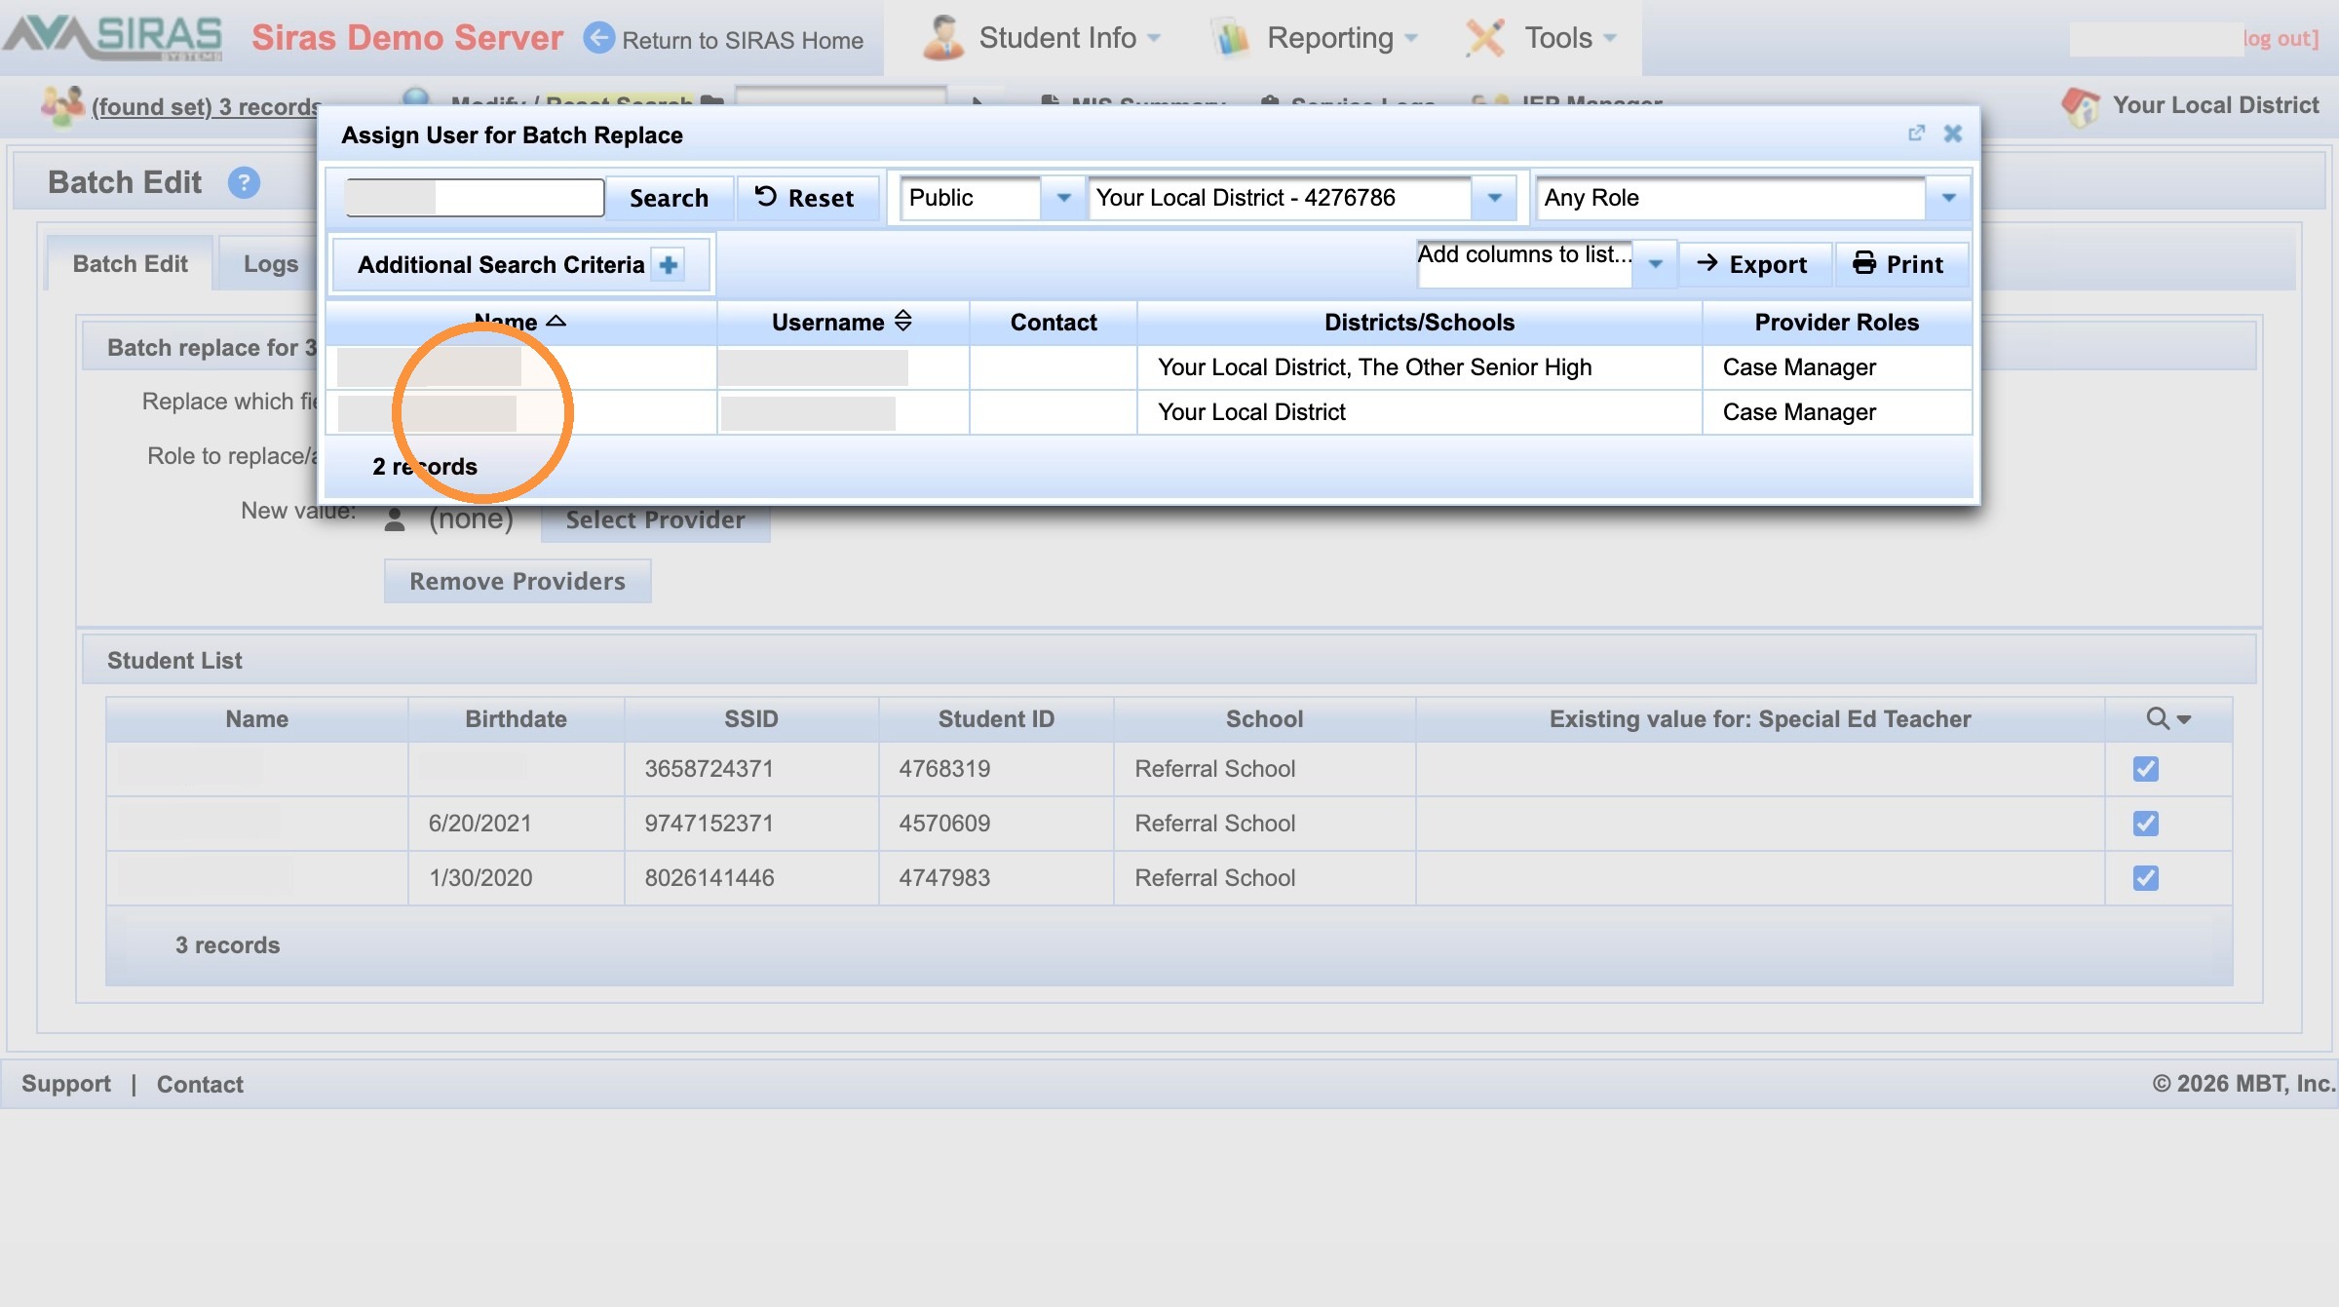Click the Username column sort icon
The height and width of the screenshot is (1307, 2339).
pyautogui.click(x=903, y=322)
